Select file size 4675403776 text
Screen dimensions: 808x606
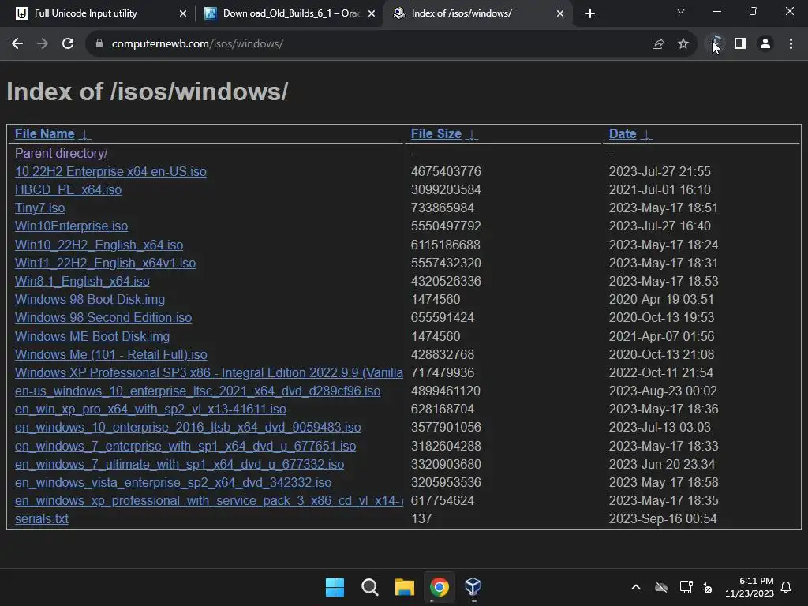coord(446,171)
